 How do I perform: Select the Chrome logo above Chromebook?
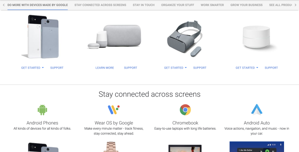point(185,110)
